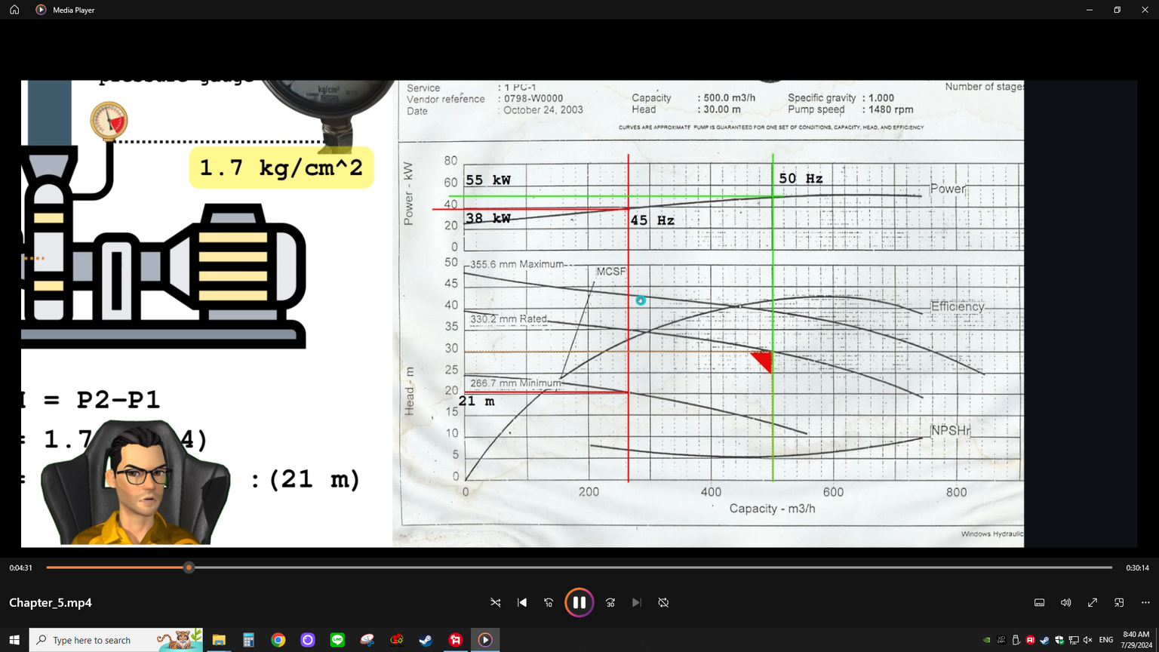Image resolution: width=1159 pixels, height=652 pixels.
Task: Pause the video playback
Action: click(579, 602)
